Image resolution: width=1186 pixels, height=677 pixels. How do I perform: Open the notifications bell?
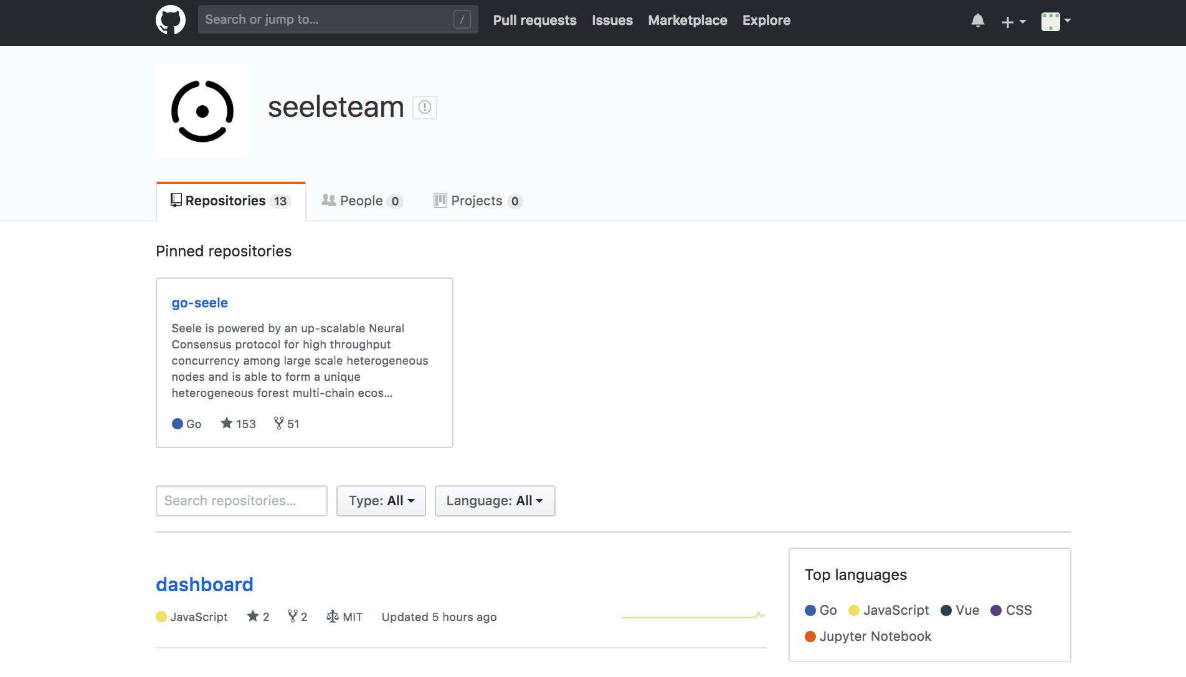[977, 21]
